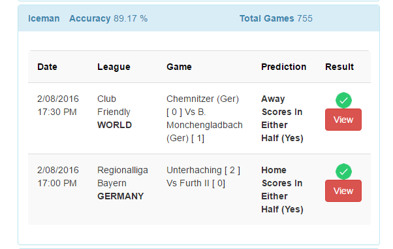Select the League column header

[114, 67]
